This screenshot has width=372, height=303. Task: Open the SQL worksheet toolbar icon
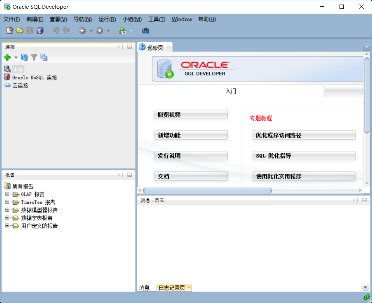pos(123,31)
